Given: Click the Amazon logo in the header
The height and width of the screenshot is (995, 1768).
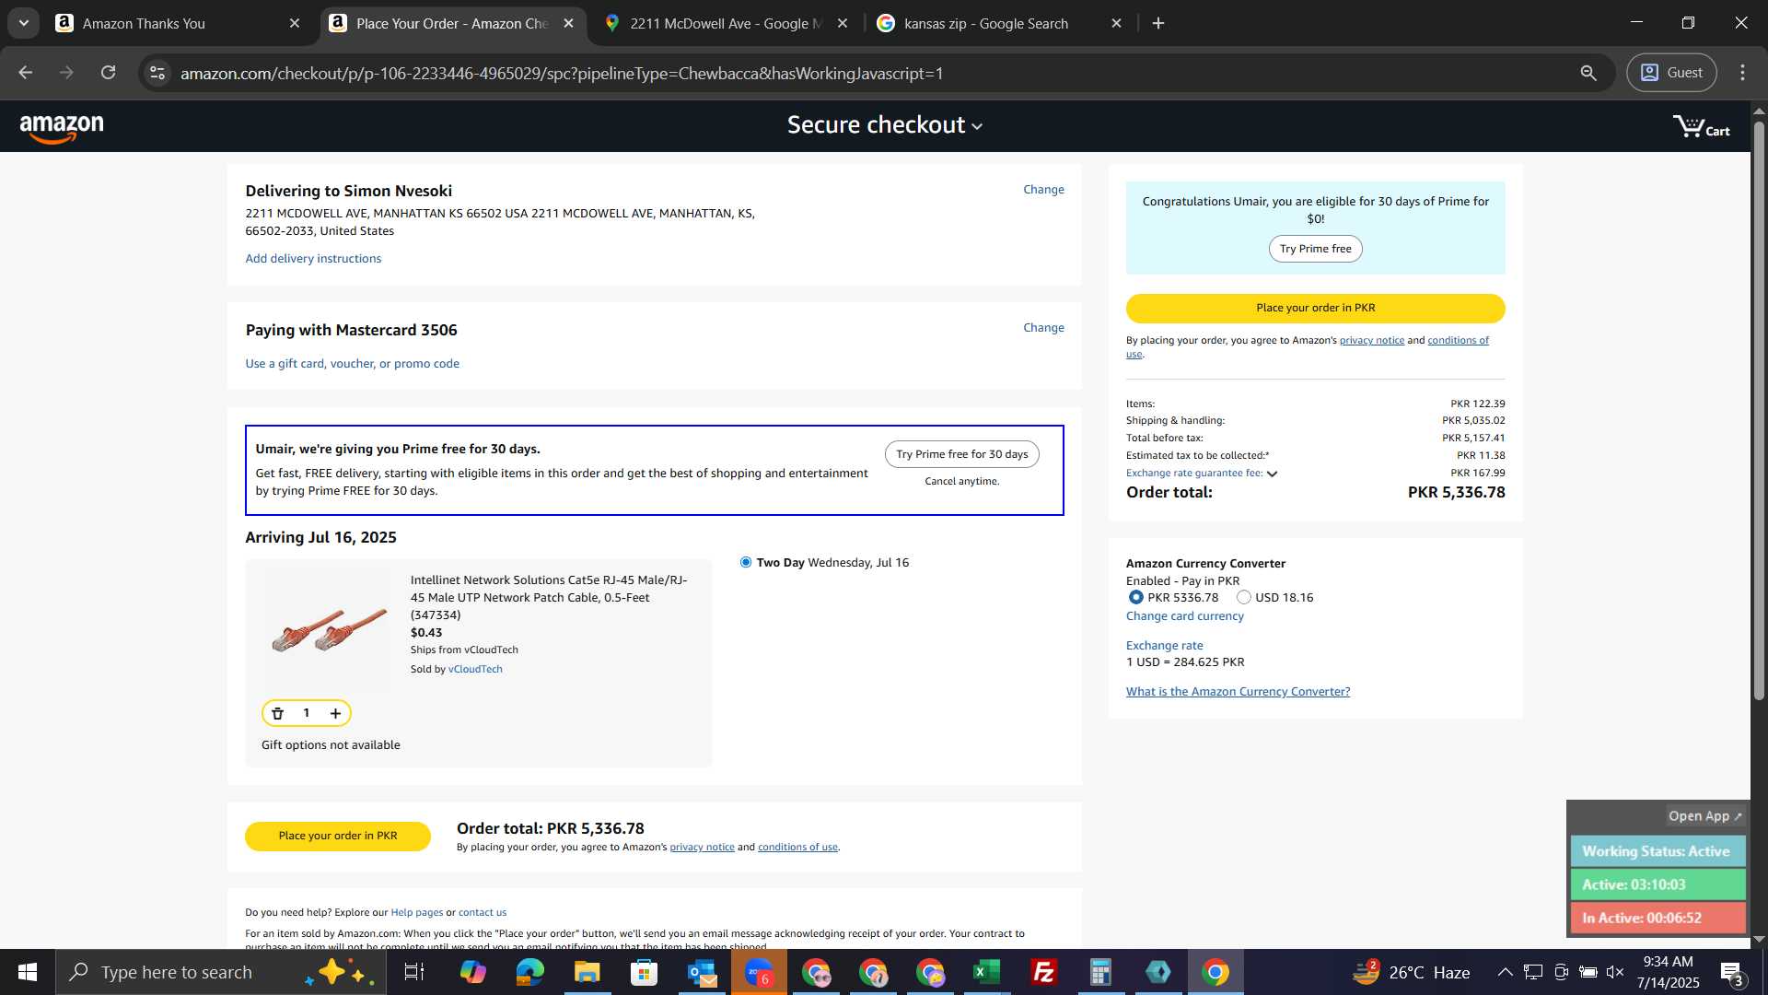Looking at the screenshot, I should point(62,128).
